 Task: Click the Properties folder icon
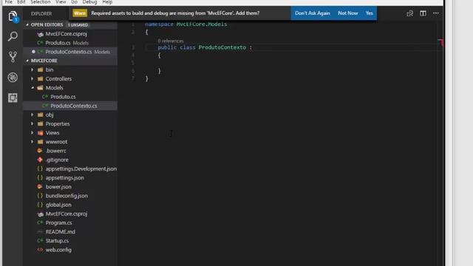pos(40,123)
